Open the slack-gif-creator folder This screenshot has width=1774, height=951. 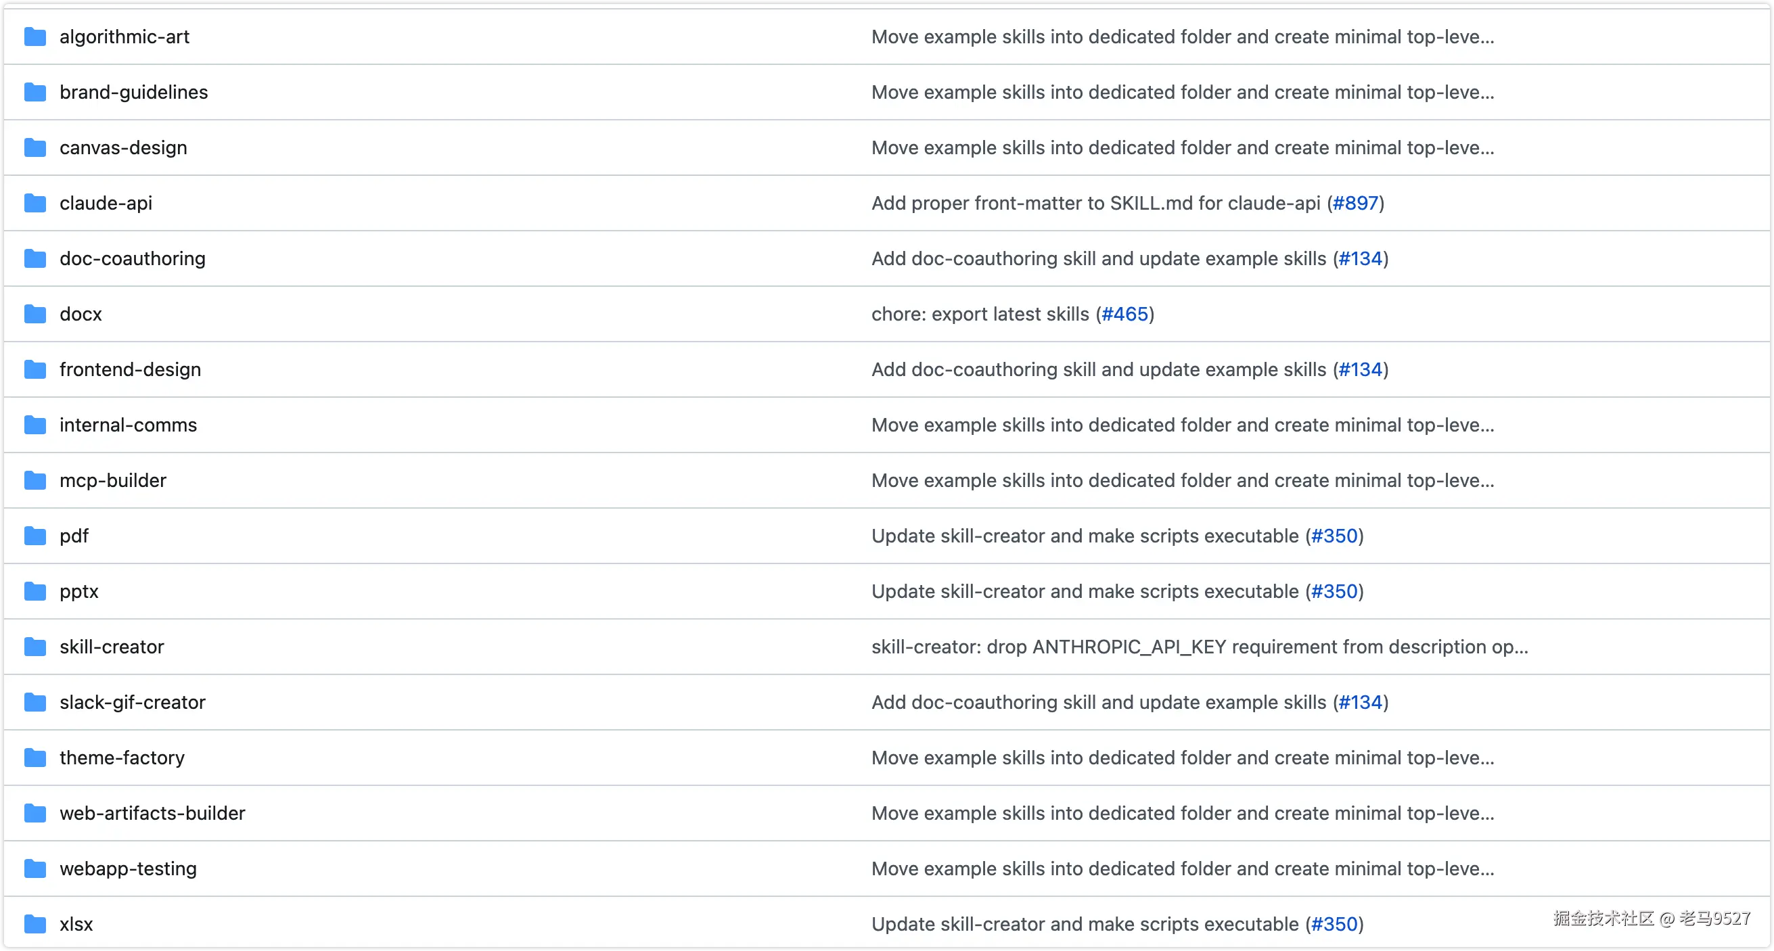point(132,702)
